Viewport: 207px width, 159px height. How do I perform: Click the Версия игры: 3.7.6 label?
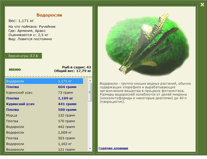pyautogui.click(x=23, y=56)
